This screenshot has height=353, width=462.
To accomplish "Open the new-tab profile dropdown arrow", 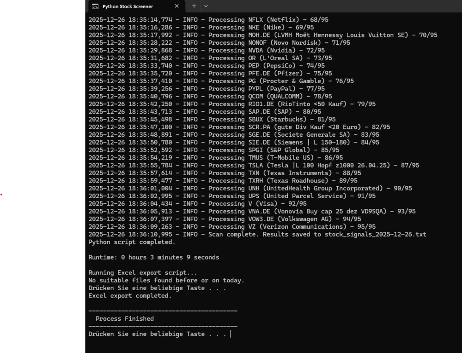I will [206, 6].
